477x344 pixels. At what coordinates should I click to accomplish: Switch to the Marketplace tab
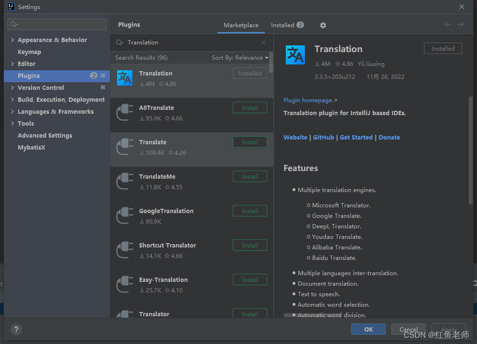(x=241, y=25)
